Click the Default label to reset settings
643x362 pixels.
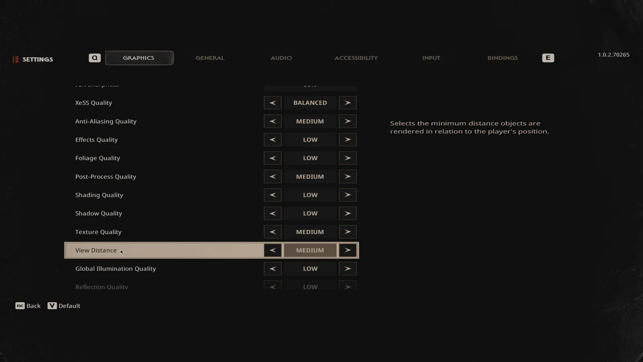pyautogui.click(x=70, y=306)
